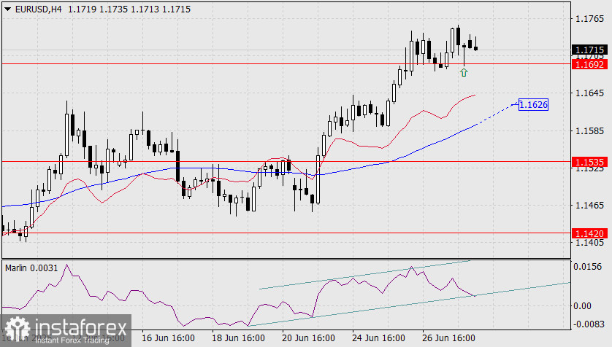Select the time axis label 16 Jun 16:00
This screenshot has height=347, width=612.
[168, 338]
